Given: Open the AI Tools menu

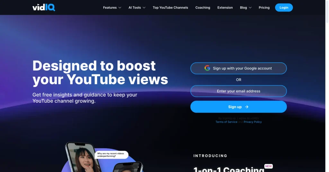Looking at the screenshot, I should click(x=137, y=8).
